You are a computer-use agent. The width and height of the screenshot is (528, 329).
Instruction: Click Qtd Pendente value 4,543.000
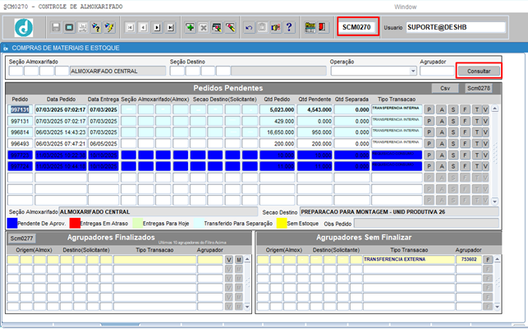315,109
